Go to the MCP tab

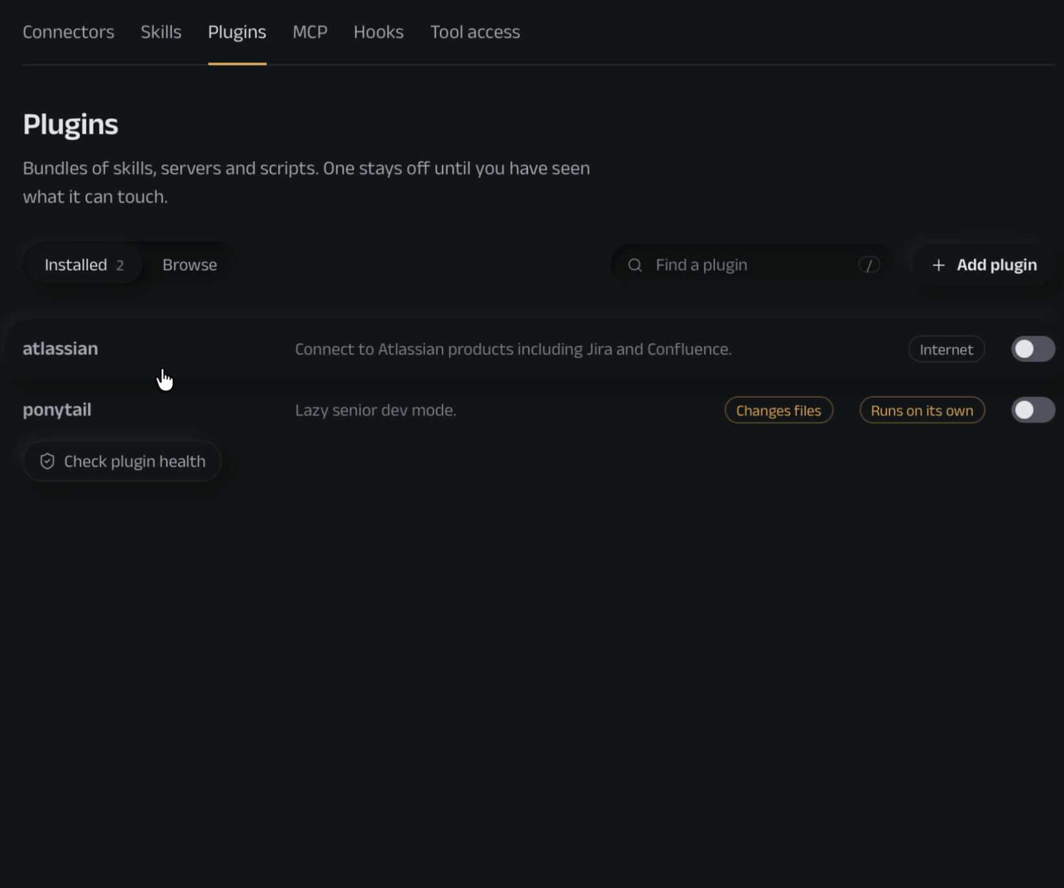[309, 32]
